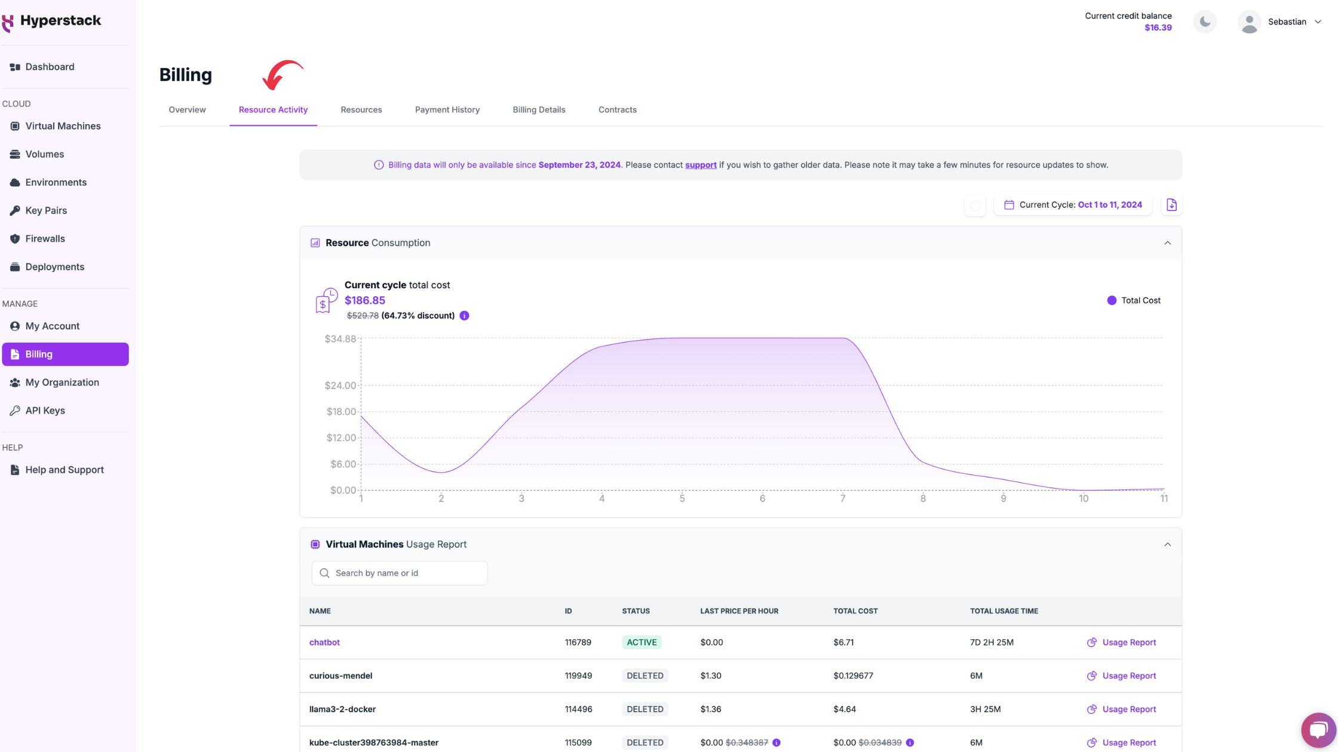Open live chat widget
Viewport: 1338px width, 752px height.
click(1318, 730)
